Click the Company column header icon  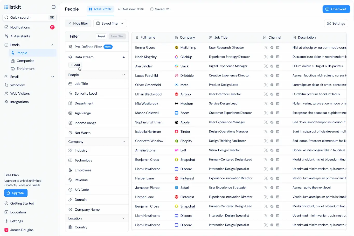click(x=176, y=37)
